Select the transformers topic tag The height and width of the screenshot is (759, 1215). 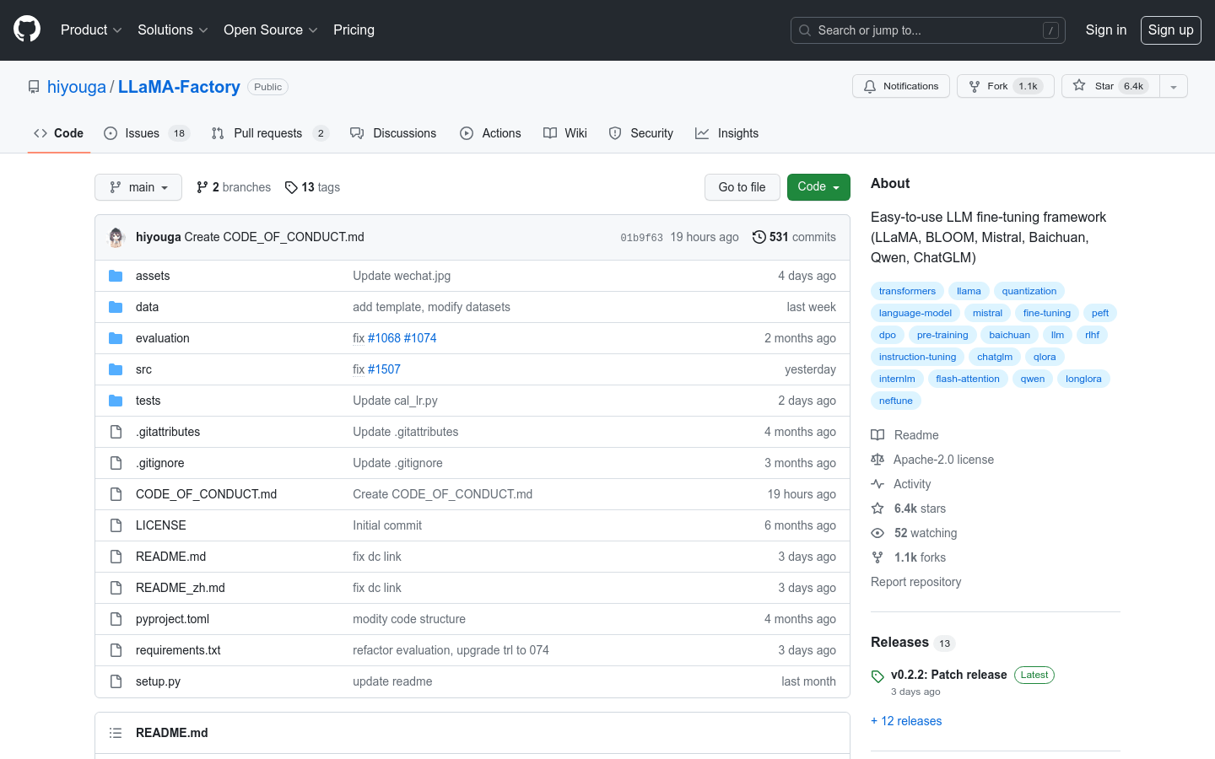pos(907,291)
